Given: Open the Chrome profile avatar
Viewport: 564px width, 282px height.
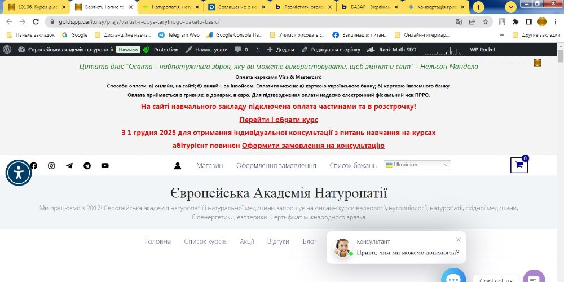Looking at the screenshot, I should [541, 21].
